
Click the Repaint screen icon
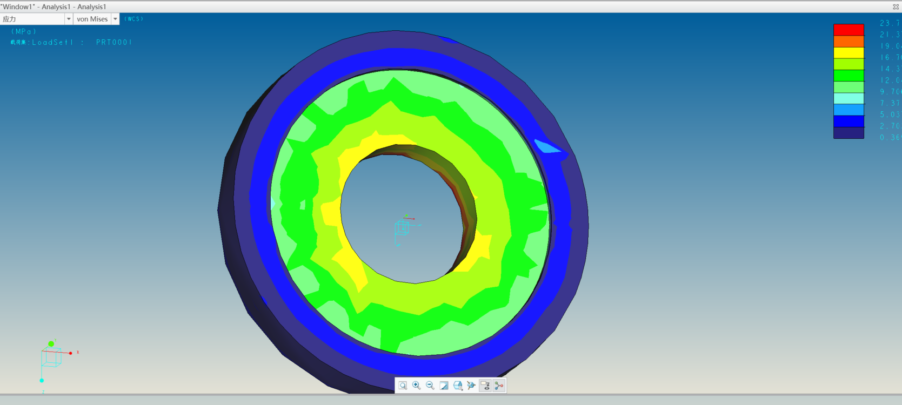444,386
